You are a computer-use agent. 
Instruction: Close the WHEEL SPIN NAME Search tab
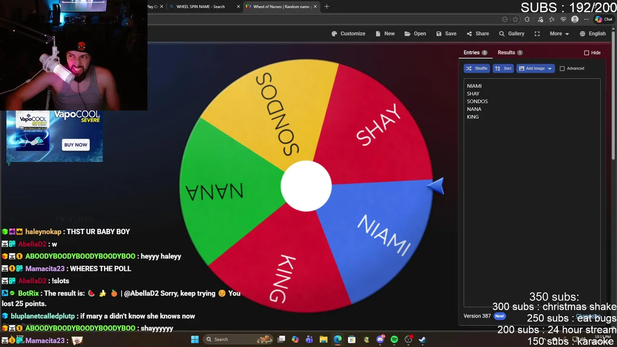pyautogui.click(x=238, y=7)
